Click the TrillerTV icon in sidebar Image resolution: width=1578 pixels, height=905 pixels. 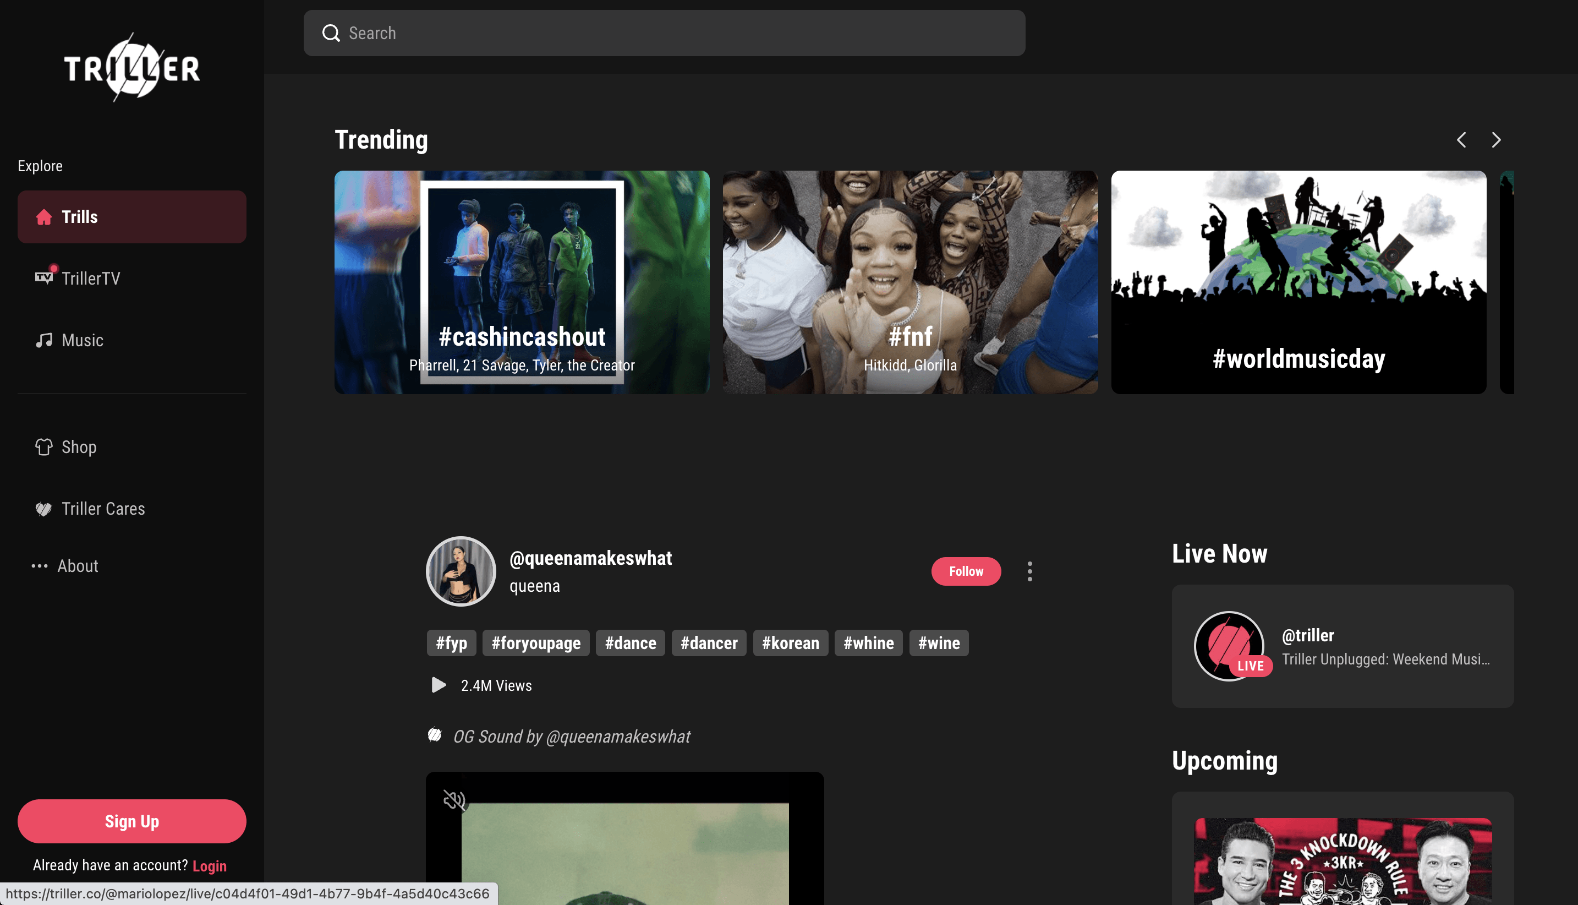coord(44,277)
